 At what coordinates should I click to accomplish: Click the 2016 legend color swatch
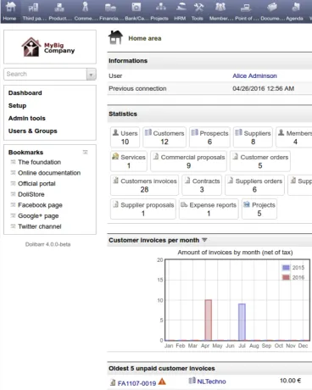[x=286, y=277]
